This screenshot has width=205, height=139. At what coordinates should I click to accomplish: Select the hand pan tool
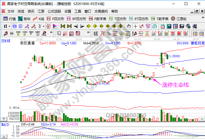pyautogui.click(x=129, y=26)
